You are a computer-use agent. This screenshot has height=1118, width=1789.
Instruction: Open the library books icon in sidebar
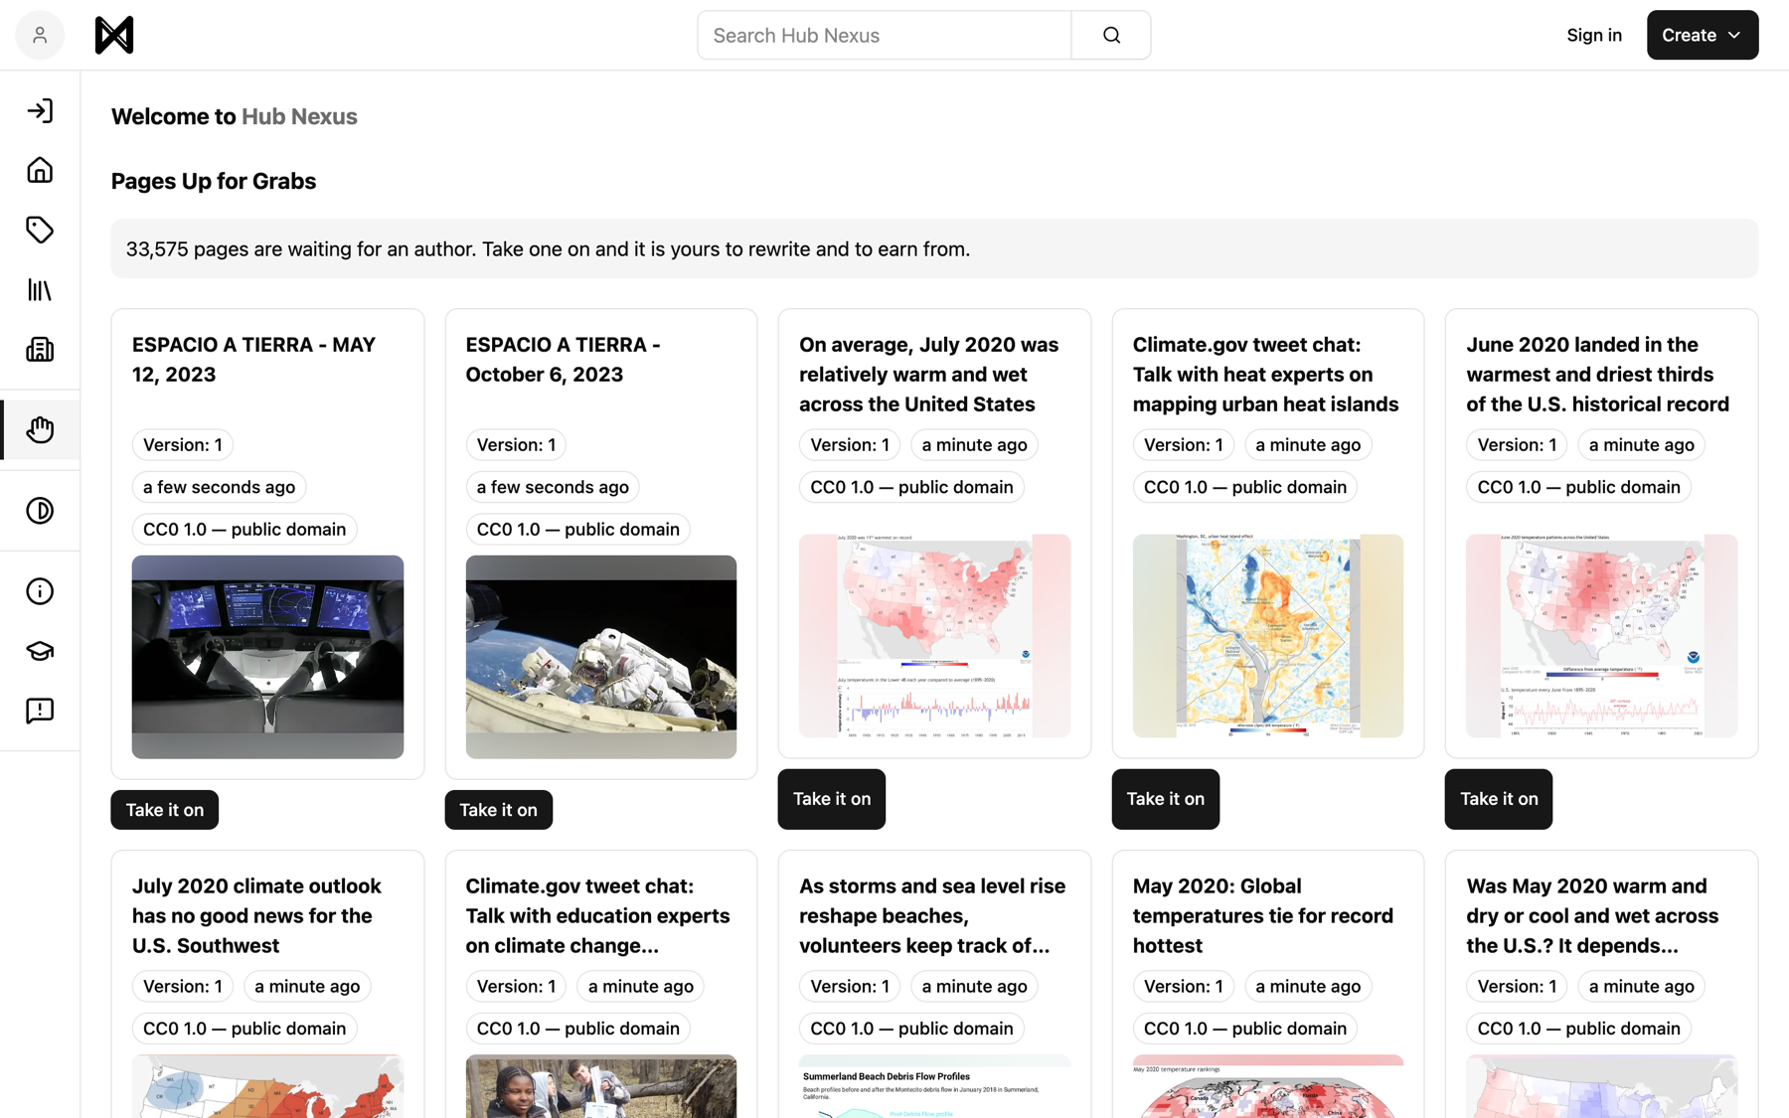coord(40,290)
